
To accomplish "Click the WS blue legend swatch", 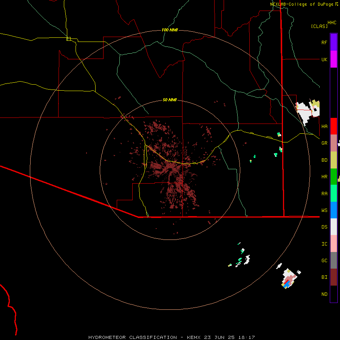I will 334,210.
